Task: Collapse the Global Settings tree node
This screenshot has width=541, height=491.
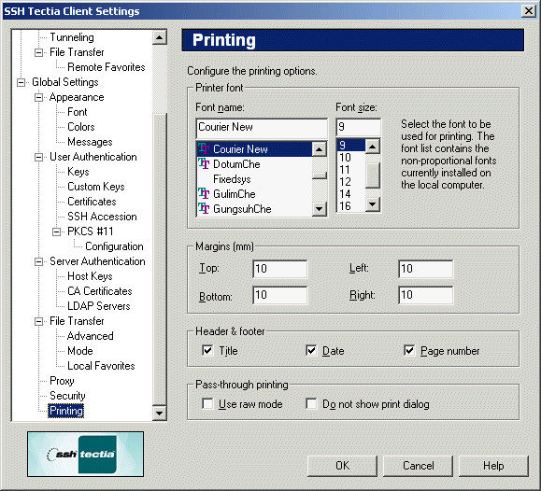Action: (x=21, y=82)
